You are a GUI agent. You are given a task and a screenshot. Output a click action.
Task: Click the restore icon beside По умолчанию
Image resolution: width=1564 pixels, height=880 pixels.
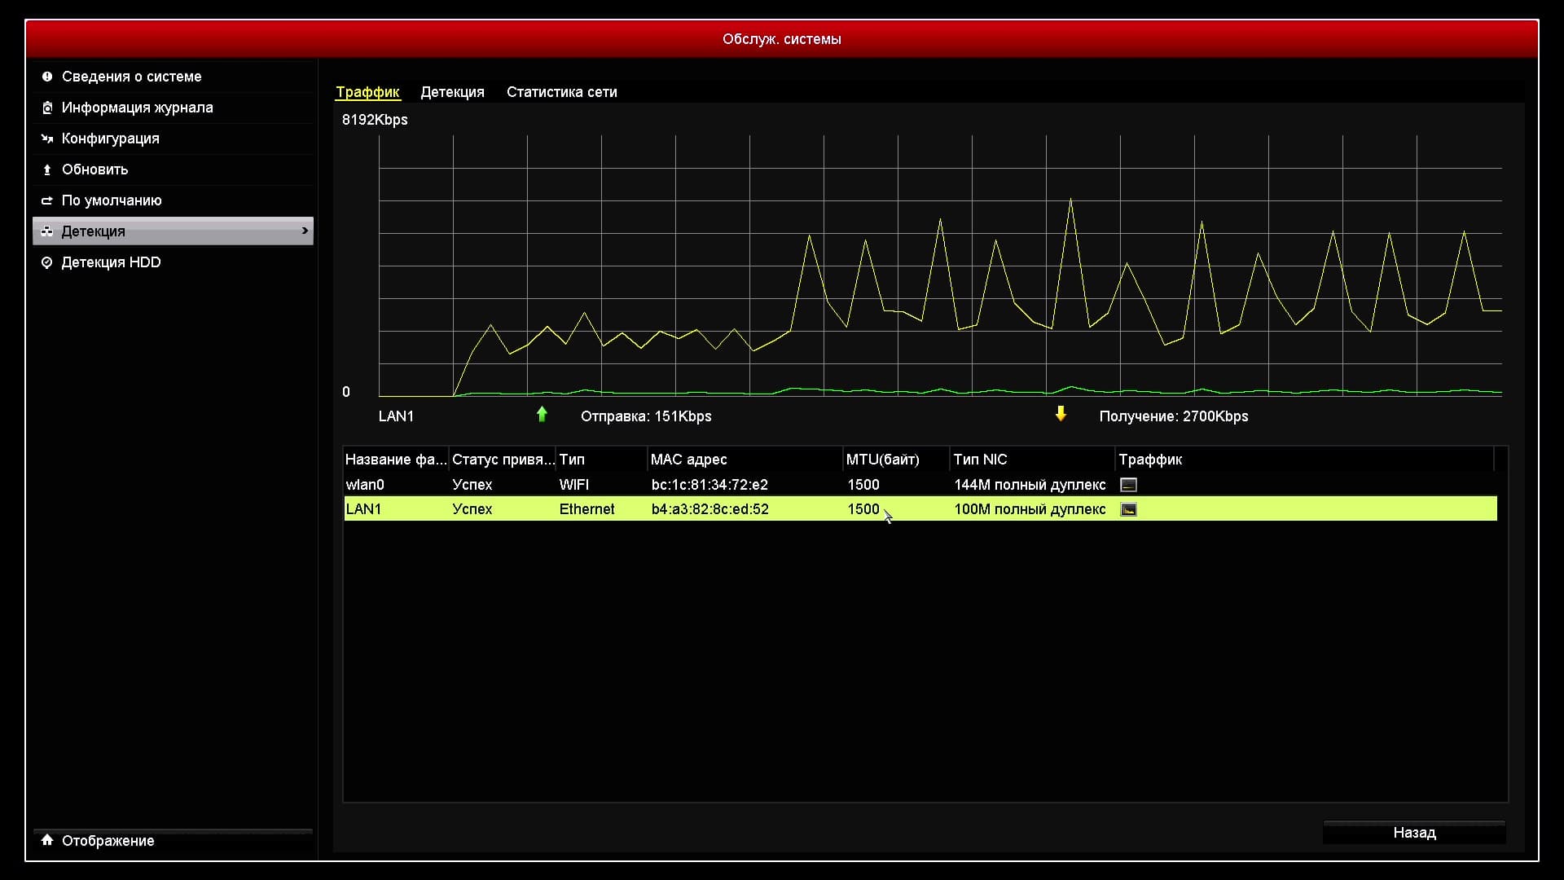[x=47, y=200]
